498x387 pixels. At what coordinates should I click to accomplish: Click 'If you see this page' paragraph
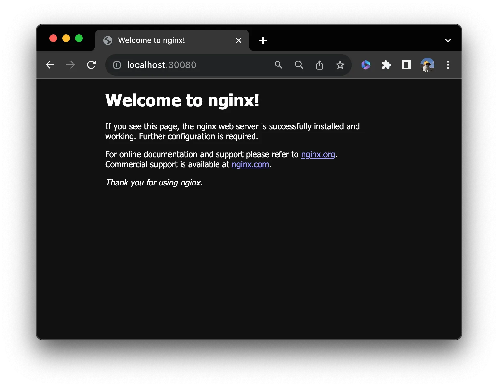click(232, 132)
